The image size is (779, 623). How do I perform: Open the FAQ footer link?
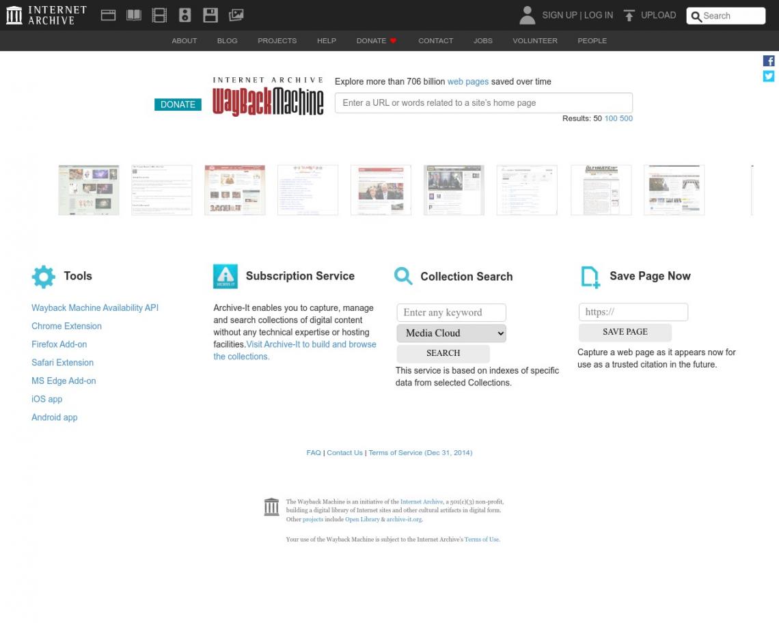click(314, 453)
